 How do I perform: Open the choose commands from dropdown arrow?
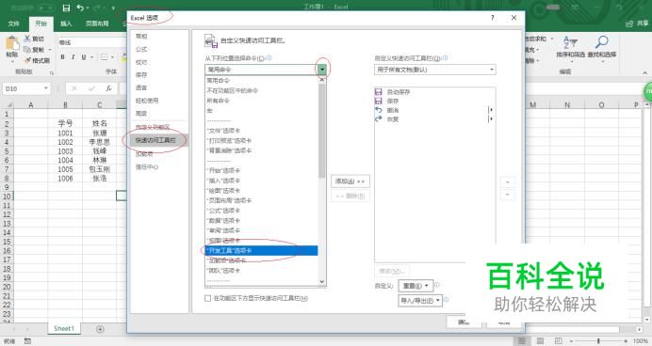coord(322,70)
